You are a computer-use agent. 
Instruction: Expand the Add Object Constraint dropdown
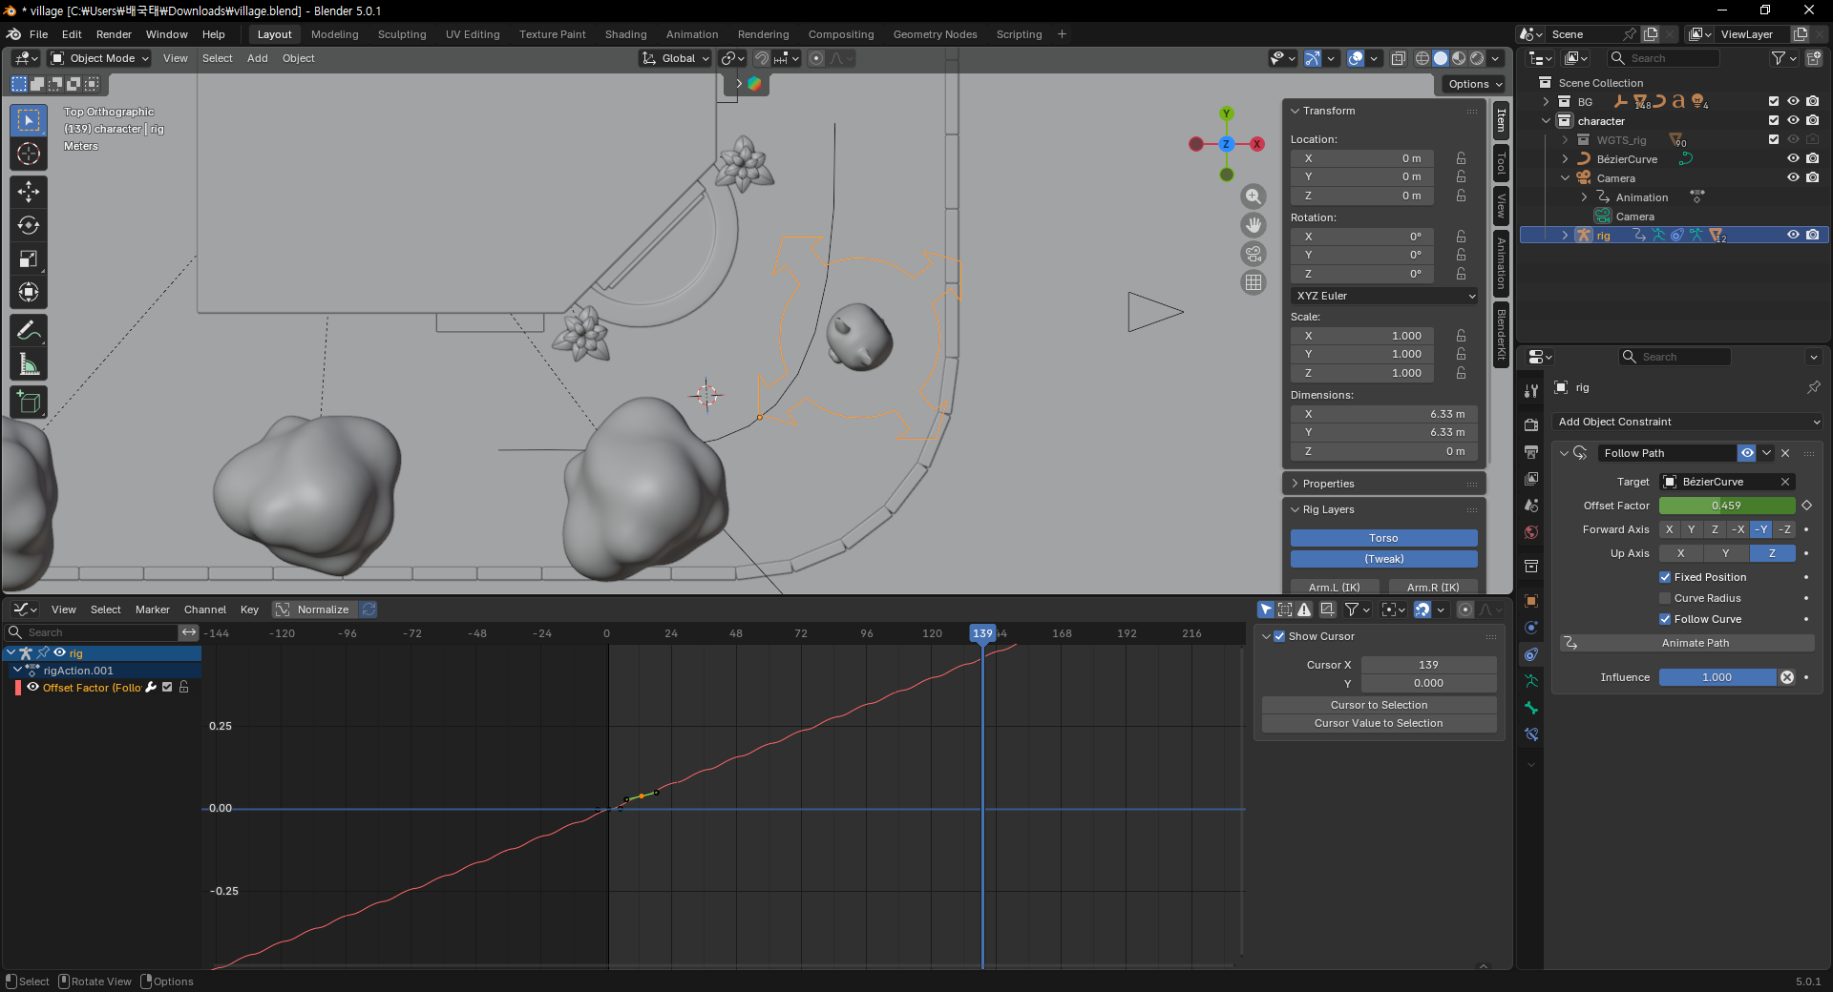1688,422
